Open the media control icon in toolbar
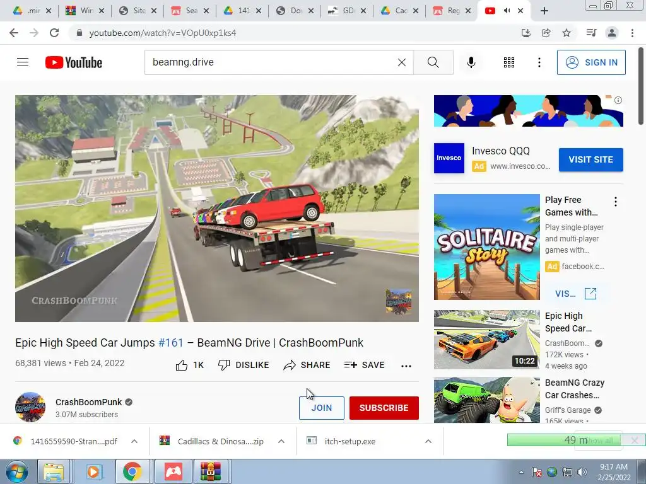Image resolution: width=646 pixels, height=484 pixels. click(591, 33)
